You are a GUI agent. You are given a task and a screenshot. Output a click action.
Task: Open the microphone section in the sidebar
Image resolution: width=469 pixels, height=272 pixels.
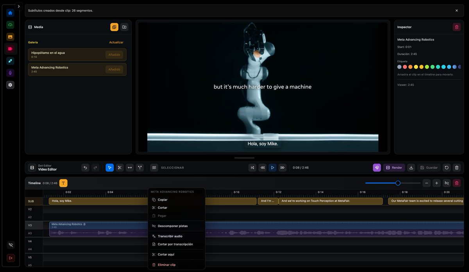(10, 73)
